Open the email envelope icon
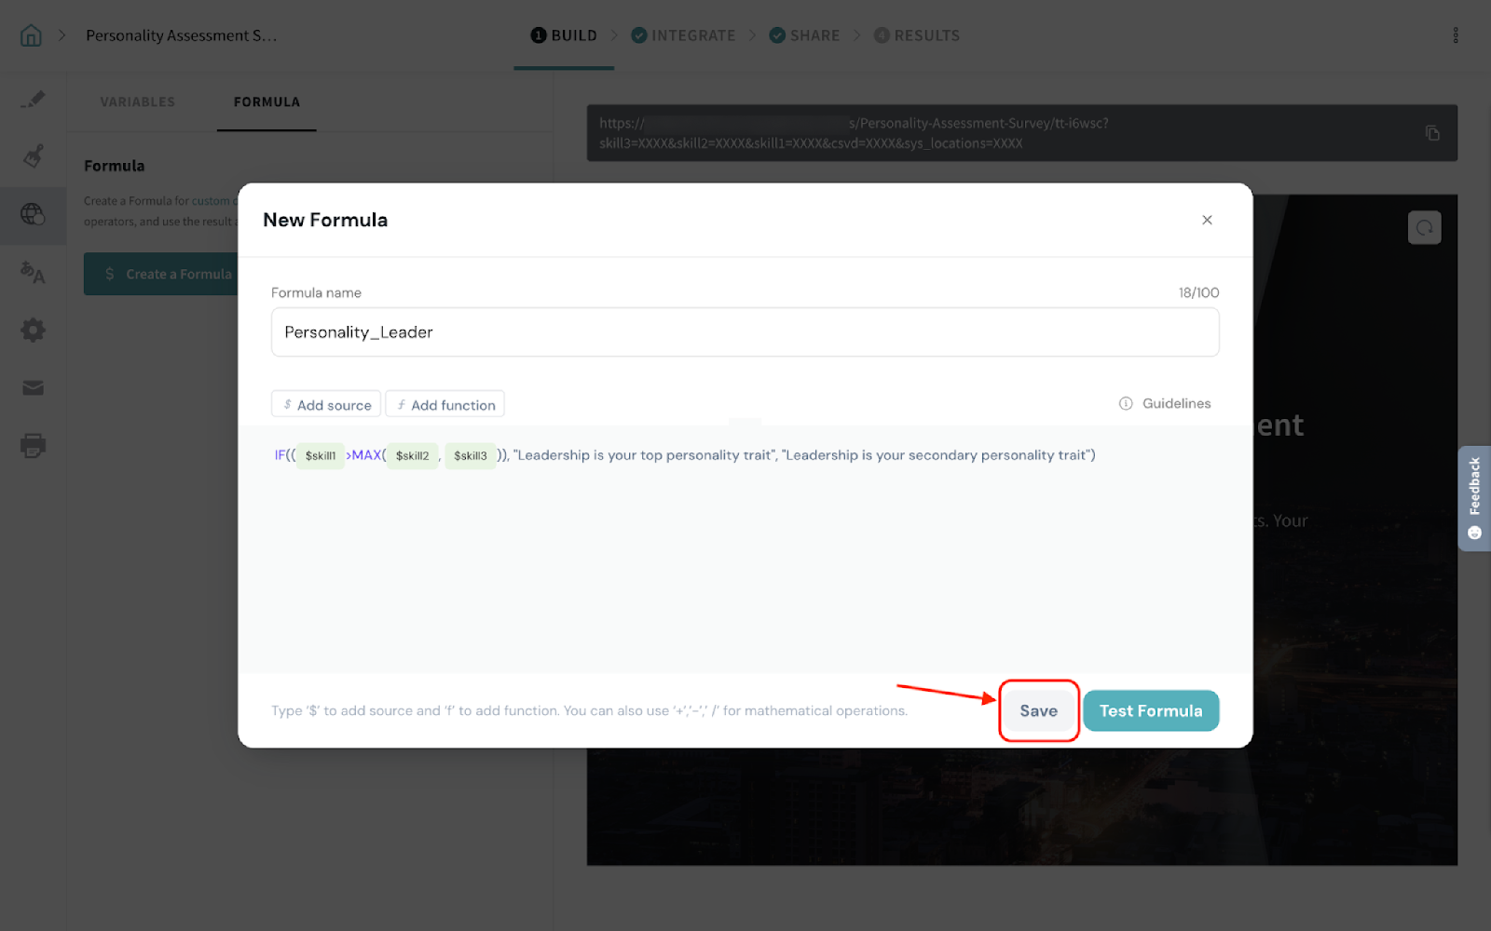1491x931 pixels. point(33,388)
